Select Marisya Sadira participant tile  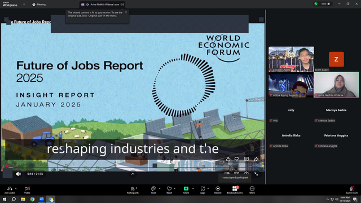pyautogui.click(x=336, y=111)
